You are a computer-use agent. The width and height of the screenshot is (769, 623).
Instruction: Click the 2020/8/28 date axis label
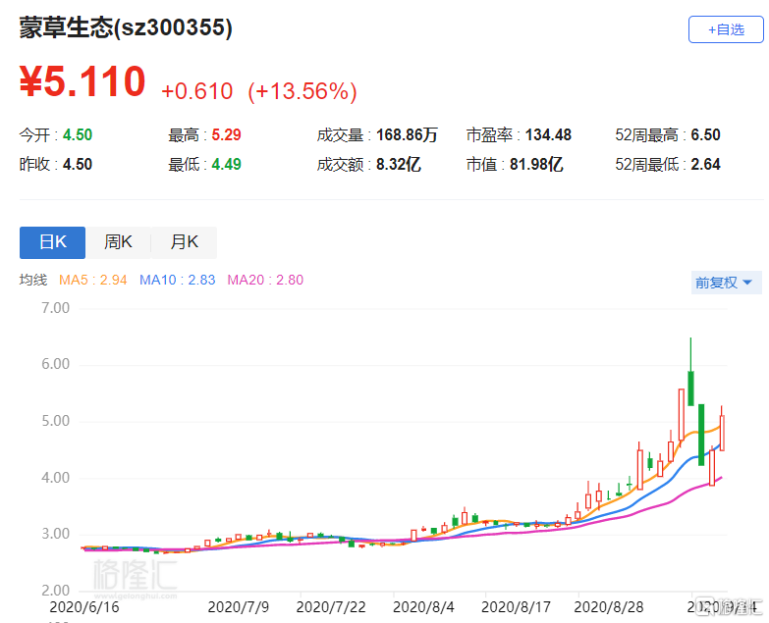[x=609, y=607]
